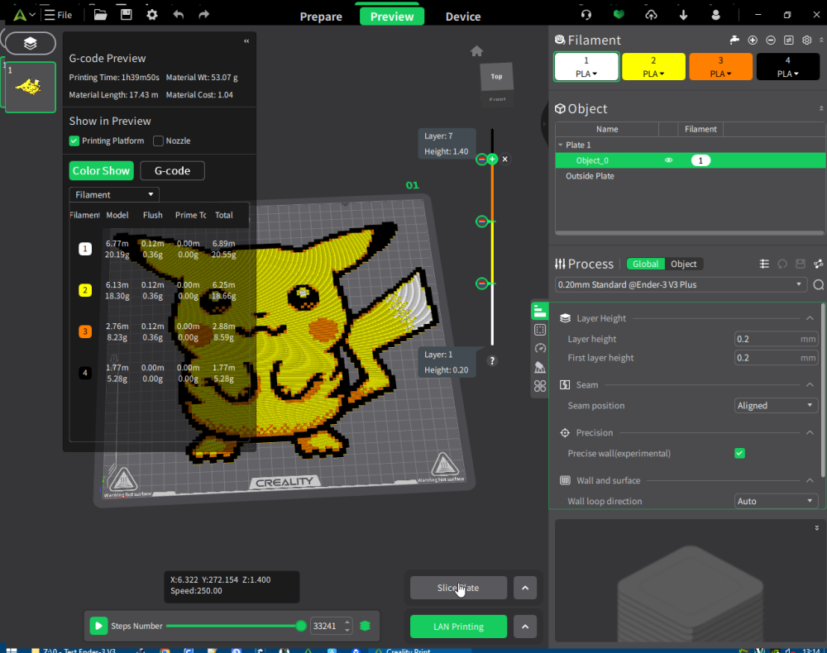Click the layer slider help question icon
Viewport: 827px width, 653px height.
[492, 361]
